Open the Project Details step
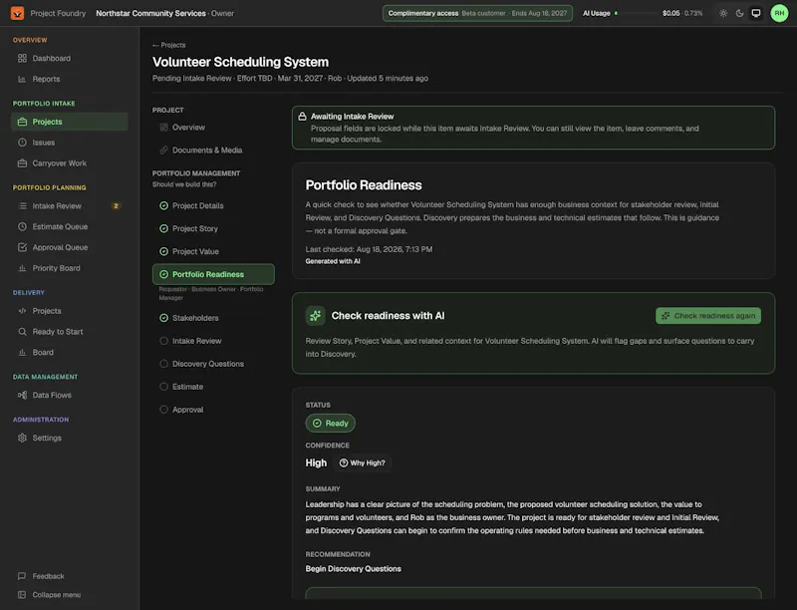This screenshot has width=797, height=610. [213, 206]
